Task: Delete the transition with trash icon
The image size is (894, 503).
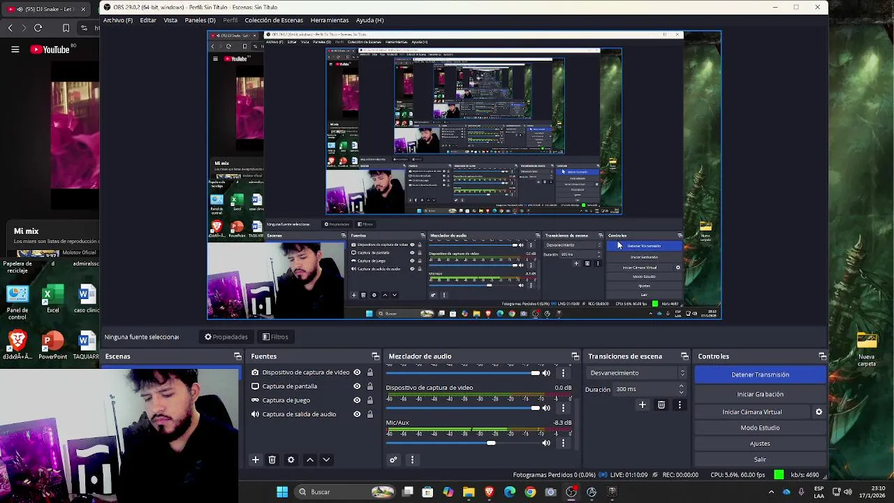Action: click(661, 404)
